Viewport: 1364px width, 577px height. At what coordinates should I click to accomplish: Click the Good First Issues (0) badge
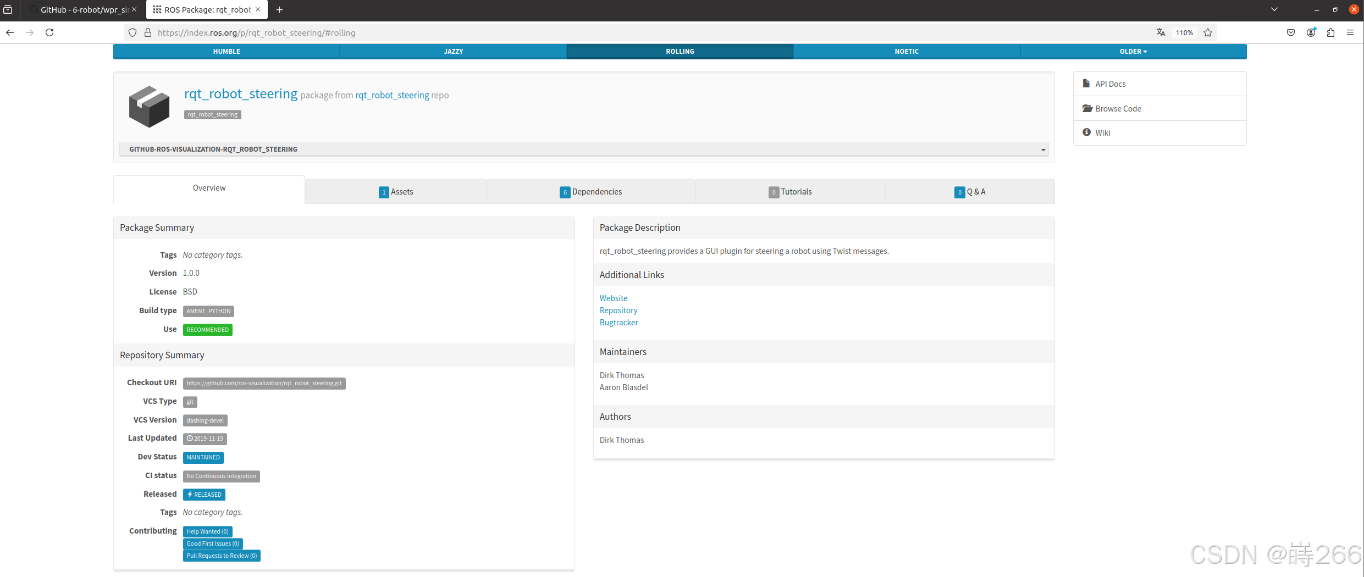tap(213, 543)
